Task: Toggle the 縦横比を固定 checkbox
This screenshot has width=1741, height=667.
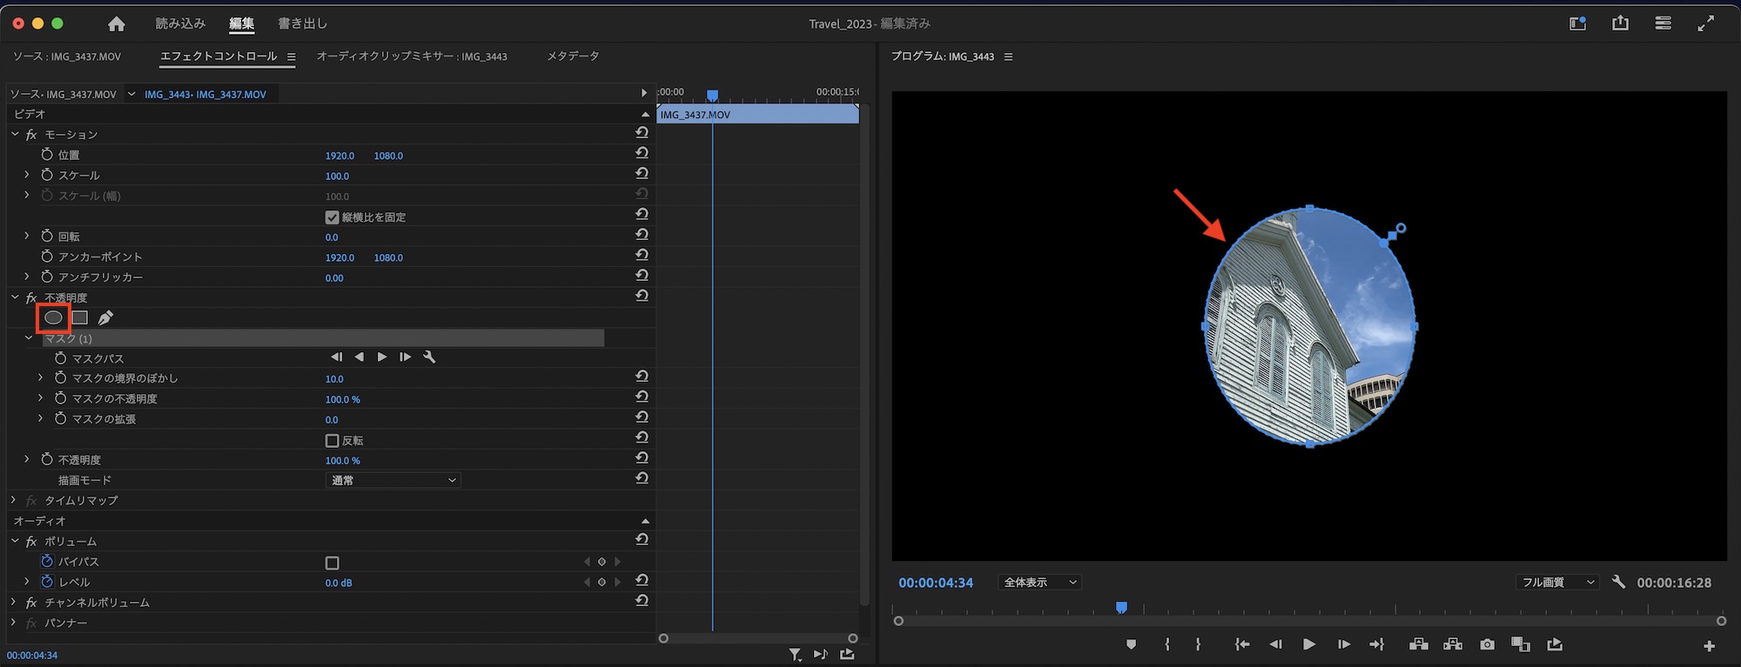Action: coord(332,217)
